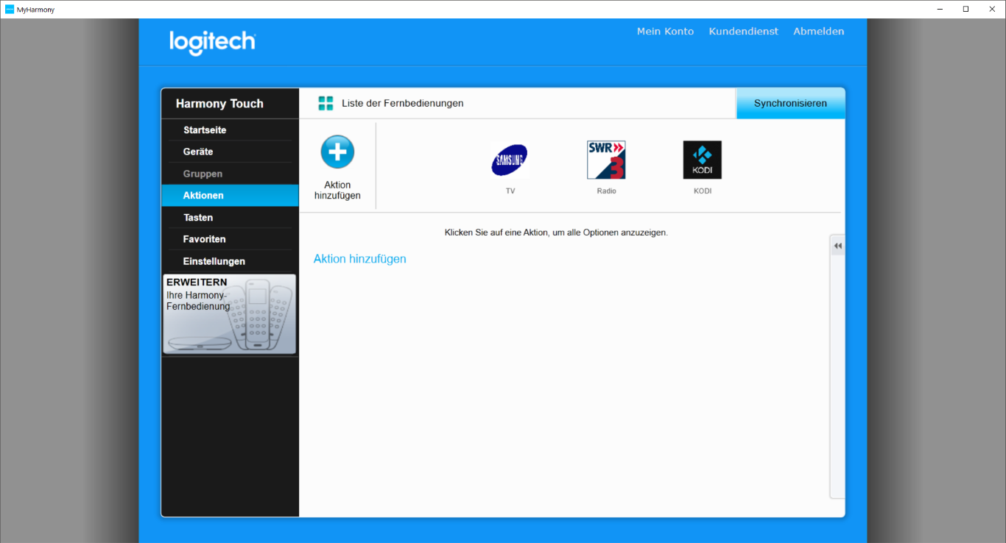Open the Samsung TV action
Image resolution: width=1006 pixels, height=543 pixels.
coord(510,160)
